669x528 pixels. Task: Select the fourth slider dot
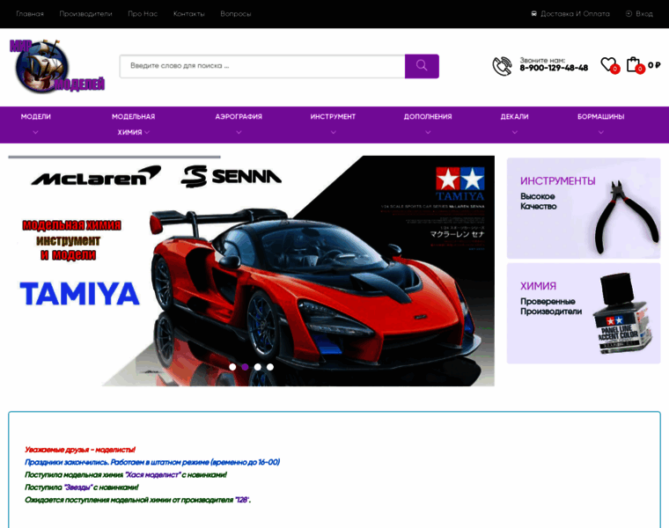[270, 367]
